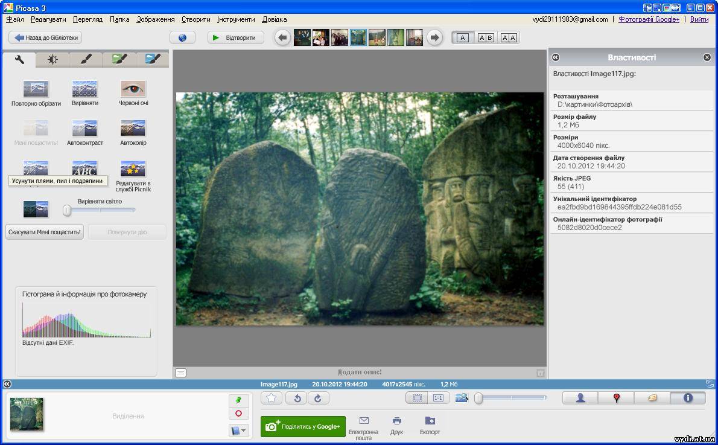Enable A A before-after comparison view
The height and width of the screenshot is (445, 718).
(x=508, y=37)
